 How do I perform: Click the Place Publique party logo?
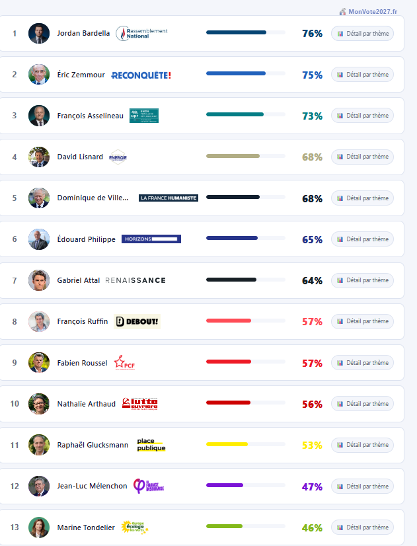click(x=151, y=445)
